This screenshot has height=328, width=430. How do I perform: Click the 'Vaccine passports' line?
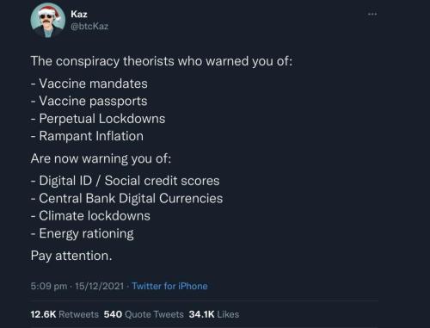pos(89,102)
